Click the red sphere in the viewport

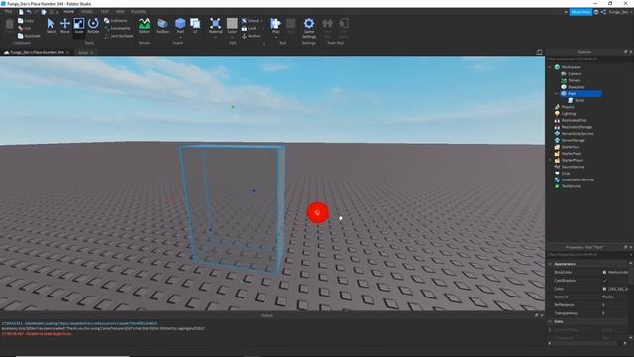coord(317,213)
